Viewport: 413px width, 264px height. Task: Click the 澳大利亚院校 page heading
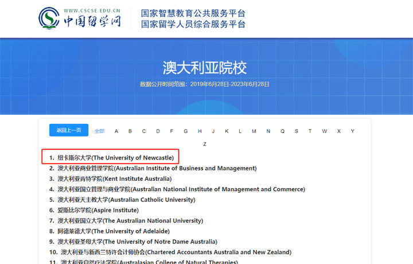(x=205, y=68)
